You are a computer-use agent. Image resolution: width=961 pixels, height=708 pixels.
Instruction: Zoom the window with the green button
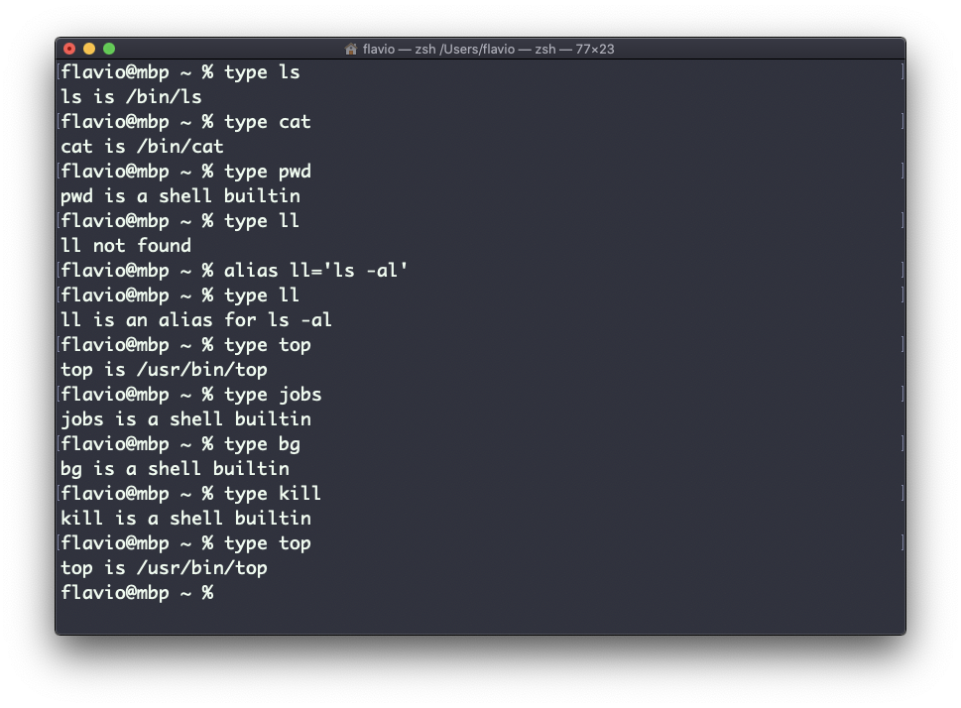(109, 49)
